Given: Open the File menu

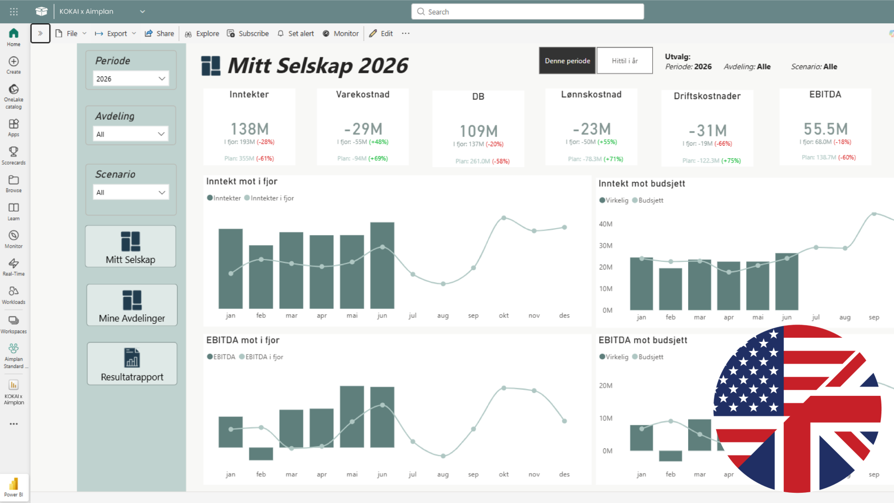Looking at the screenshot, I should pos(71,34).
